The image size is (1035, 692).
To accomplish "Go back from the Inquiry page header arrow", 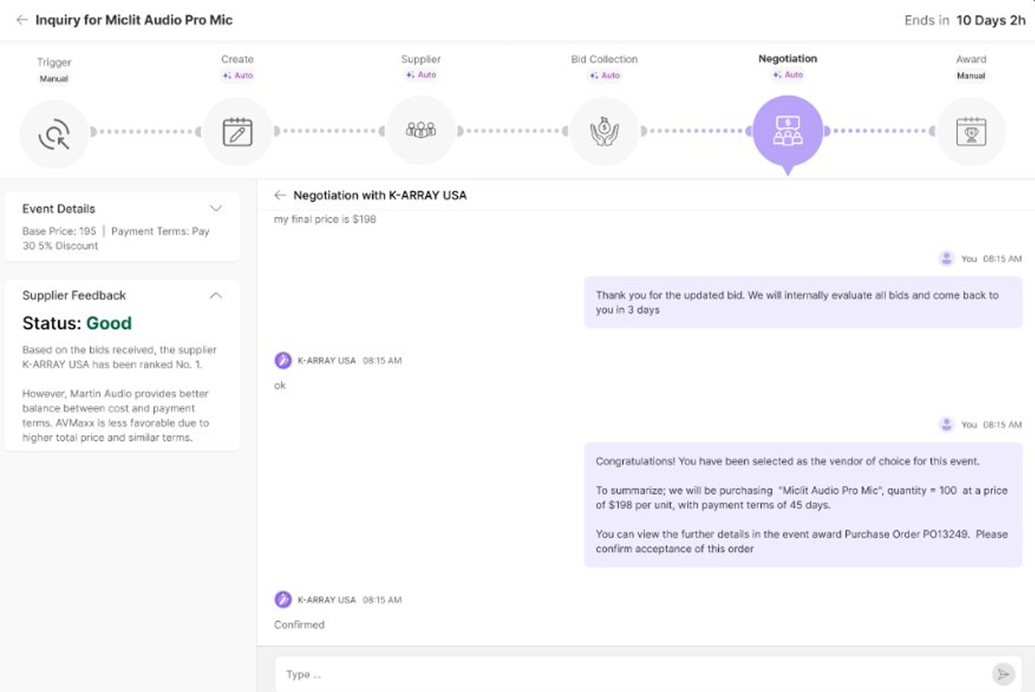I will pyautogui.click(x=22, y=20).
